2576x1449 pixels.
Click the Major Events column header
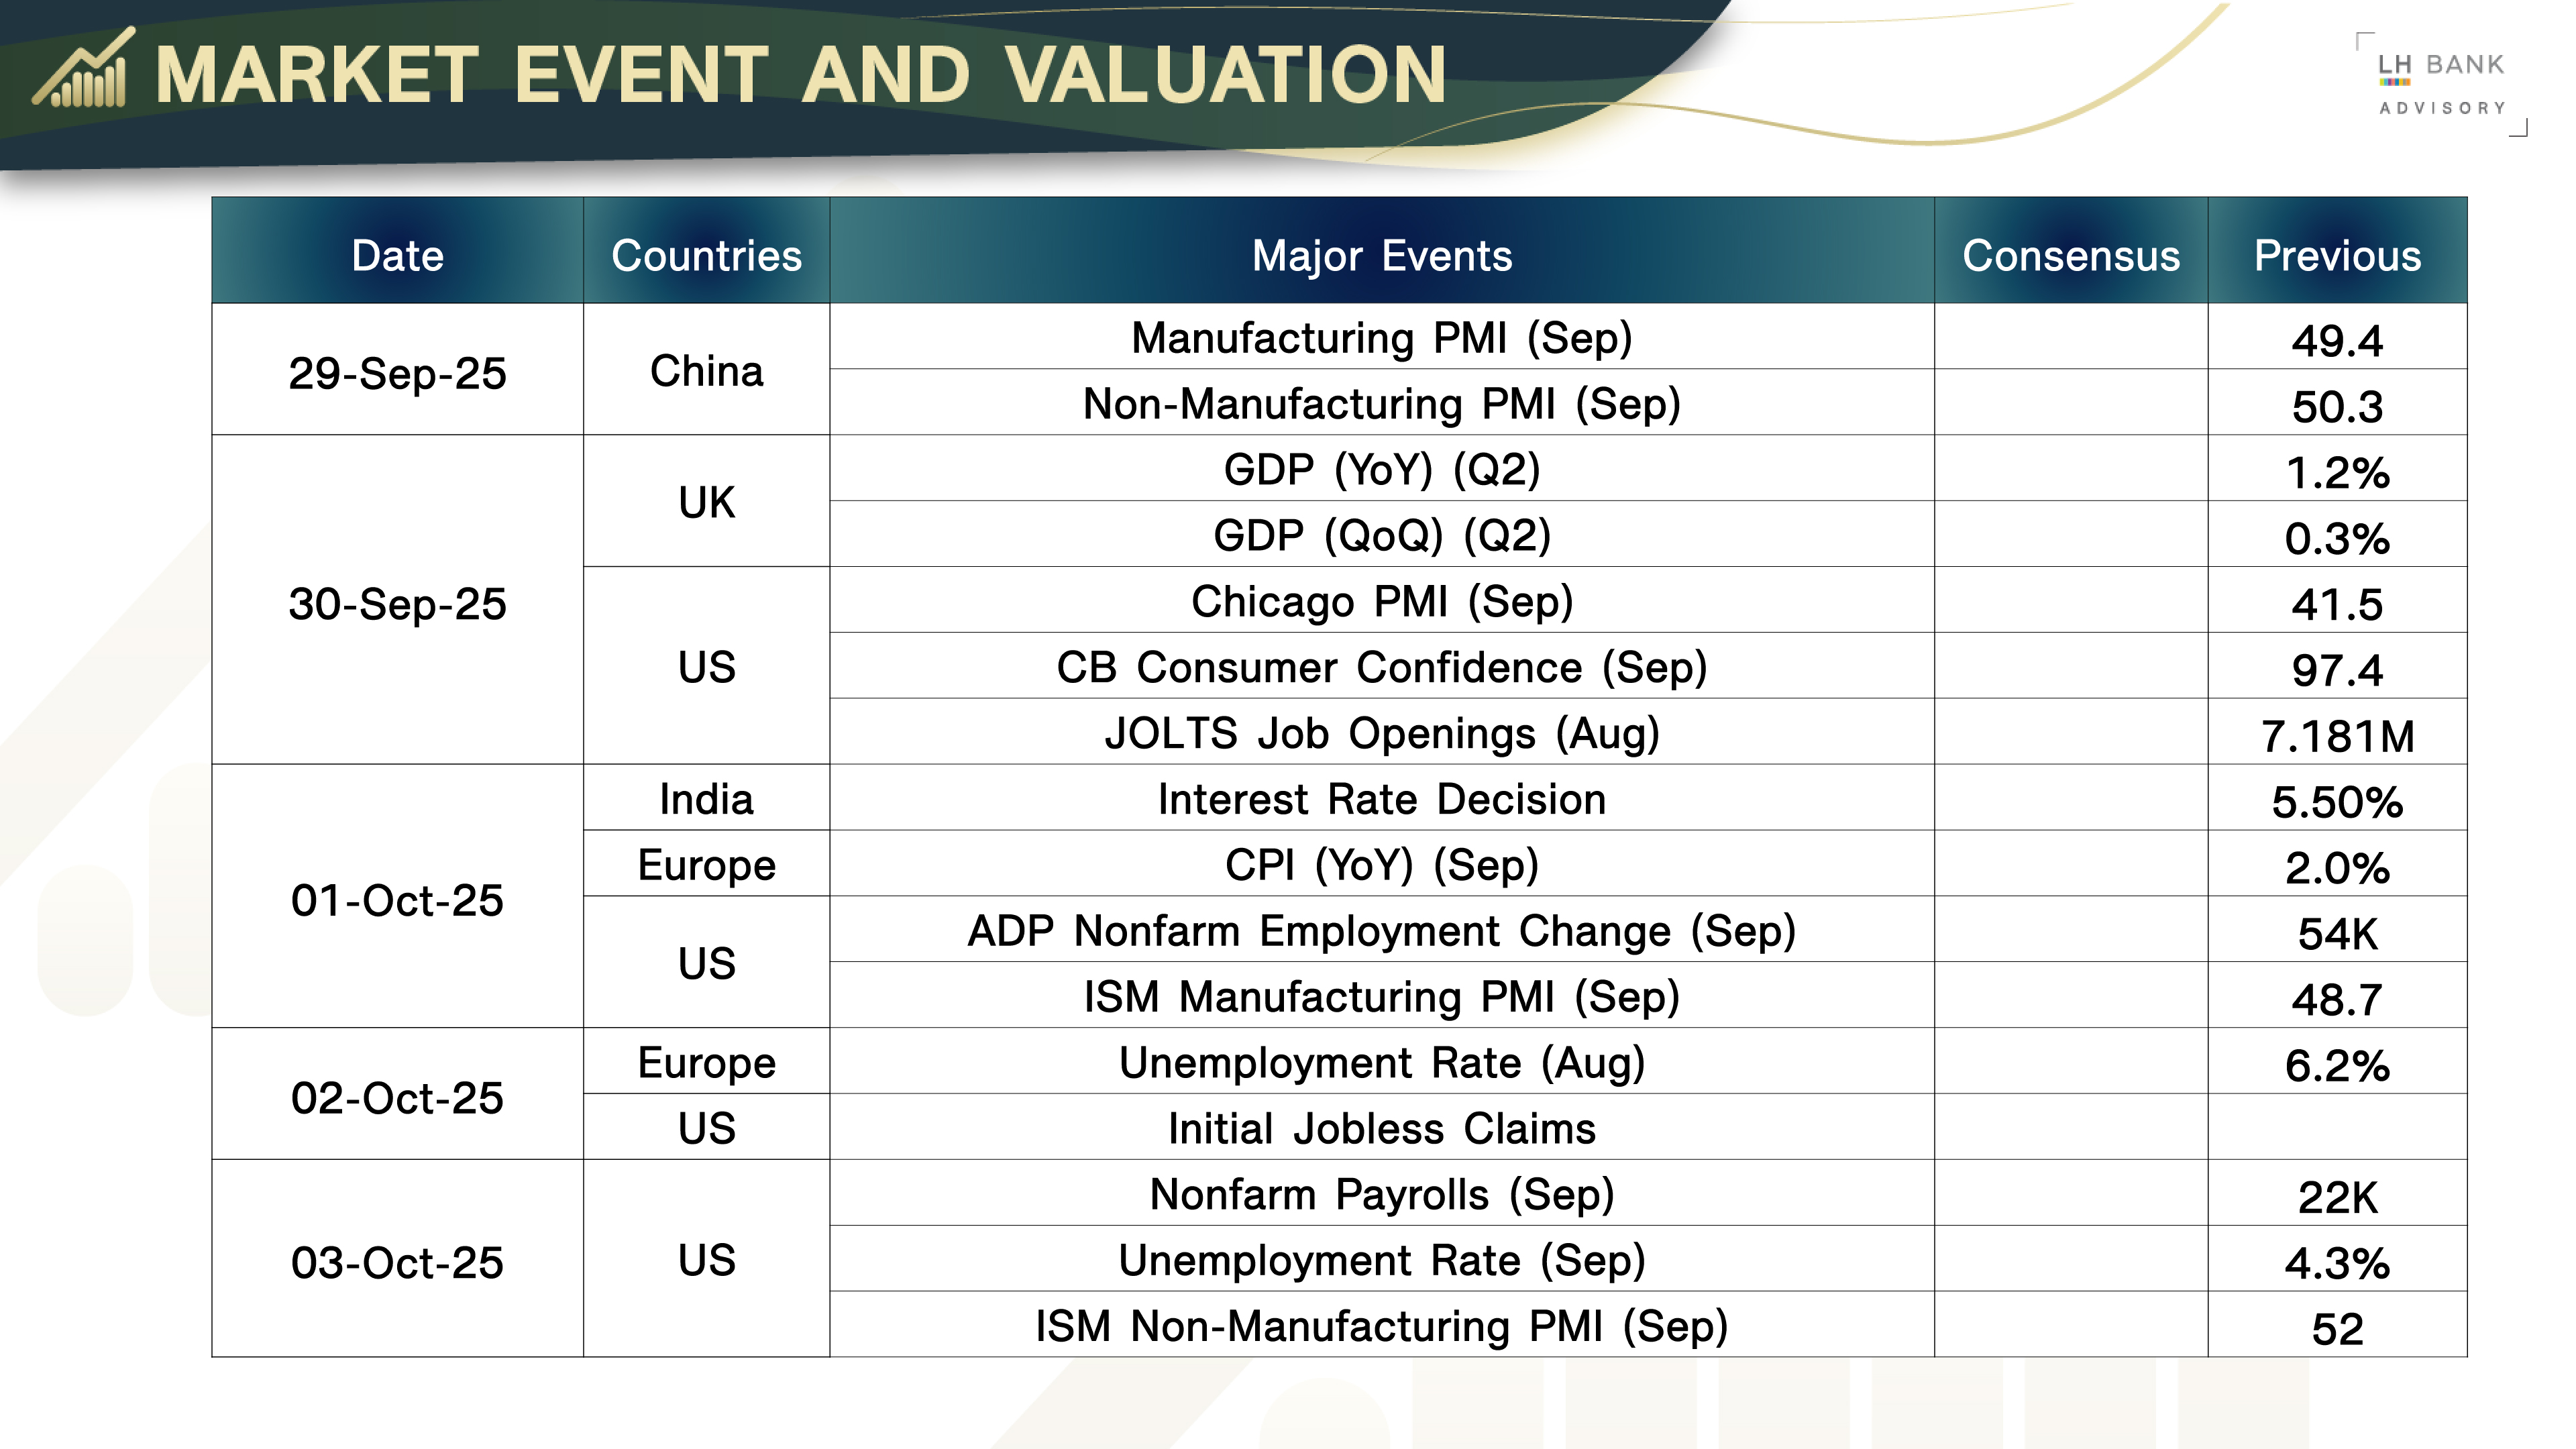click(1381, 255)
